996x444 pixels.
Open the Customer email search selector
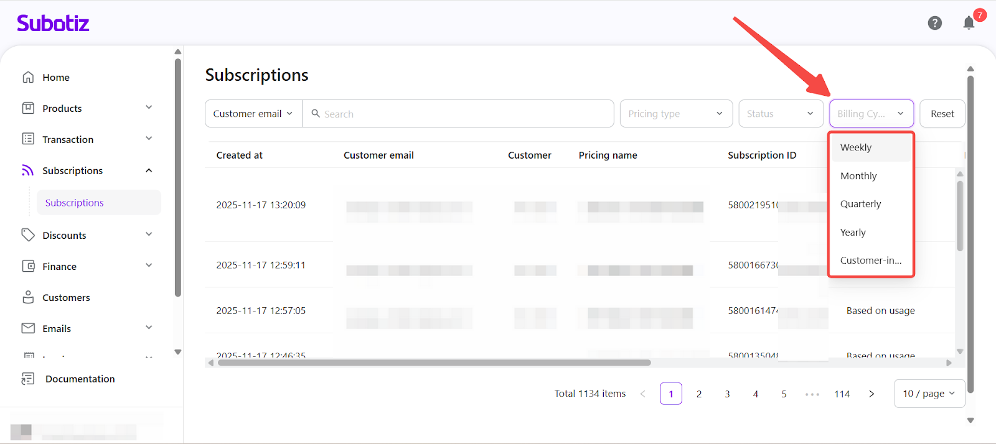click(x=253, y=114)
